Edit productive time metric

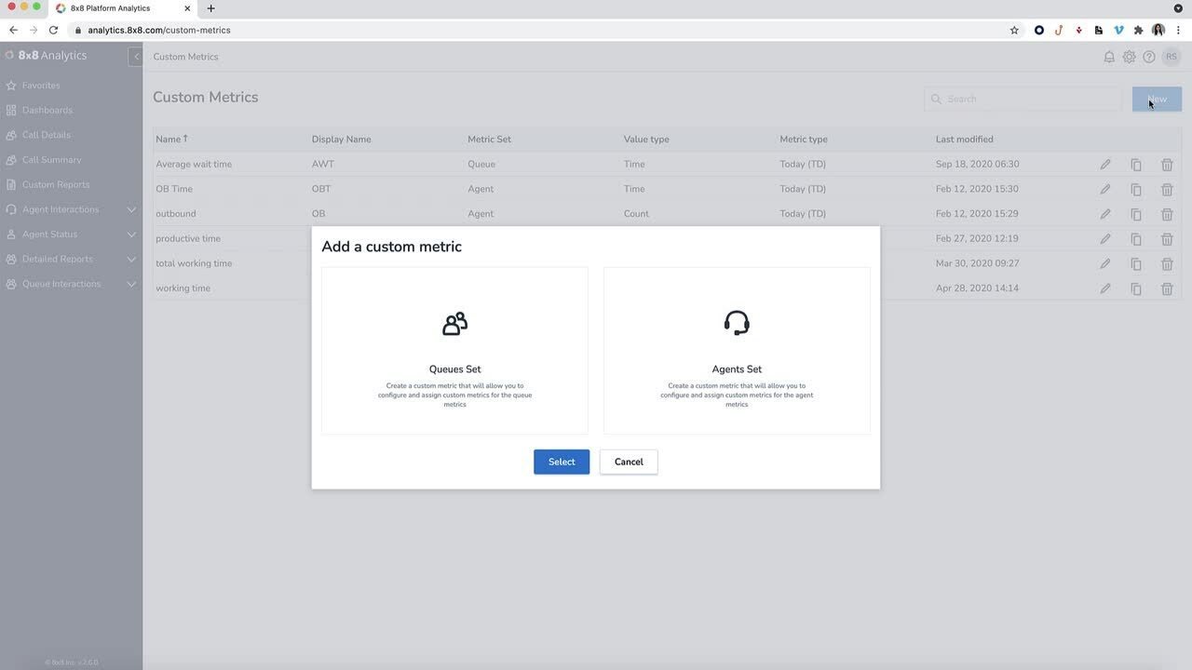(1105, 239)
